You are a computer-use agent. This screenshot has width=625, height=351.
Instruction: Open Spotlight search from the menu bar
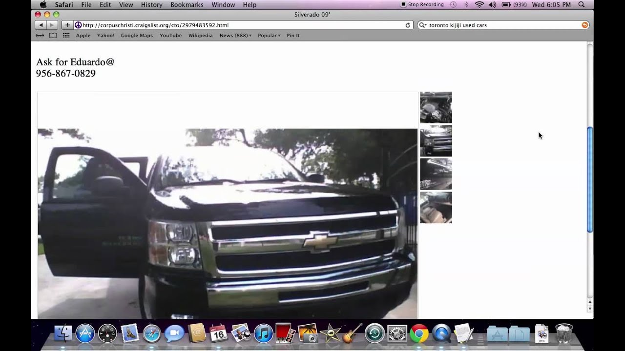pyautogui.click(x=581, y=4)
